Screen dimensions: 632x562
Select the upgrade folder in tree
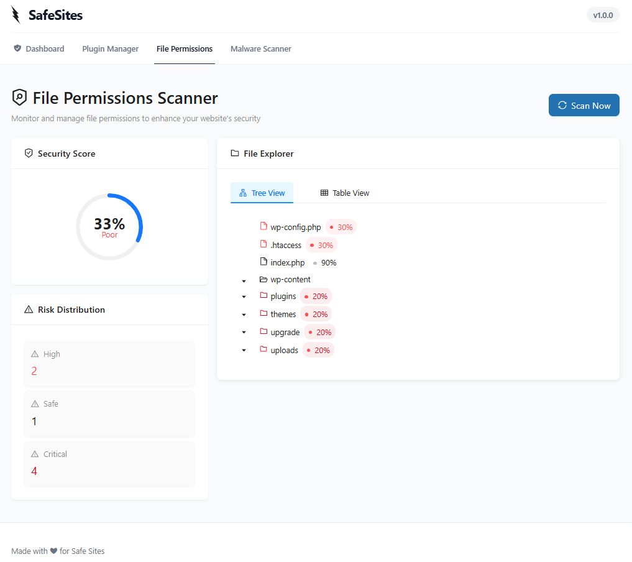pyautogui.click(x=285, y=332)
